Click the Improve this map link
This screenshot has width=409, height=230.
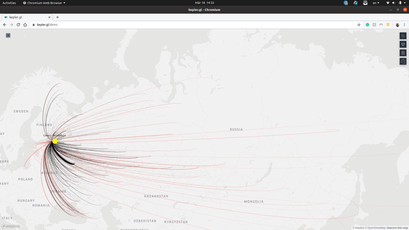[x=397, y=228]
